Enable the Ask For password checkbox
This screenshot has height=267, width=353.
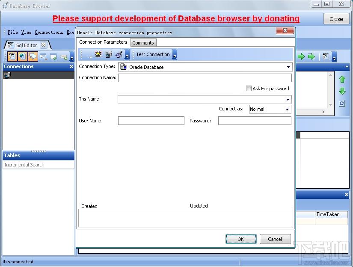point(249,88)
